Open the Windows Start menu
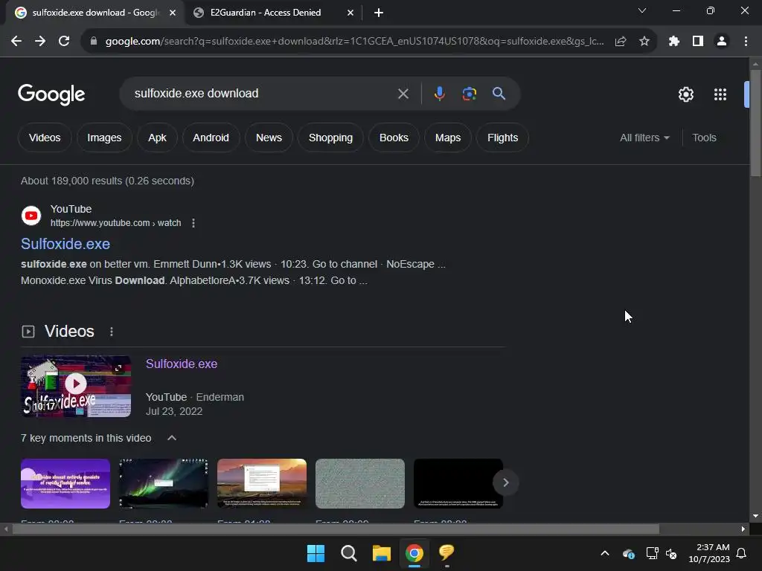This screenshot has width=762, height=571. 316,553
